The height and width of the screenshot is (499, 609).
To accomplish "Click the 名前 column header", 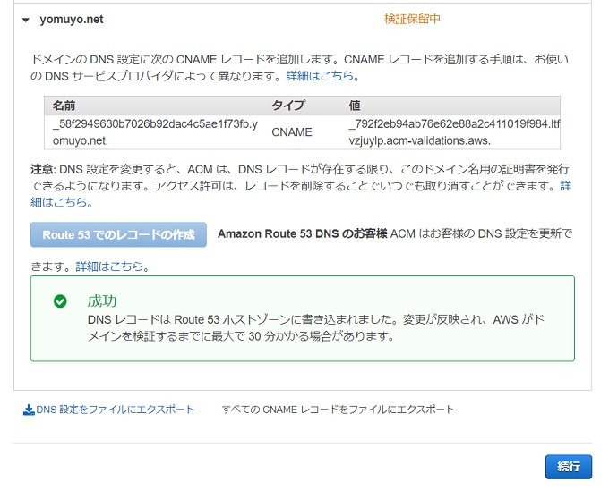I will pos(64,106).
